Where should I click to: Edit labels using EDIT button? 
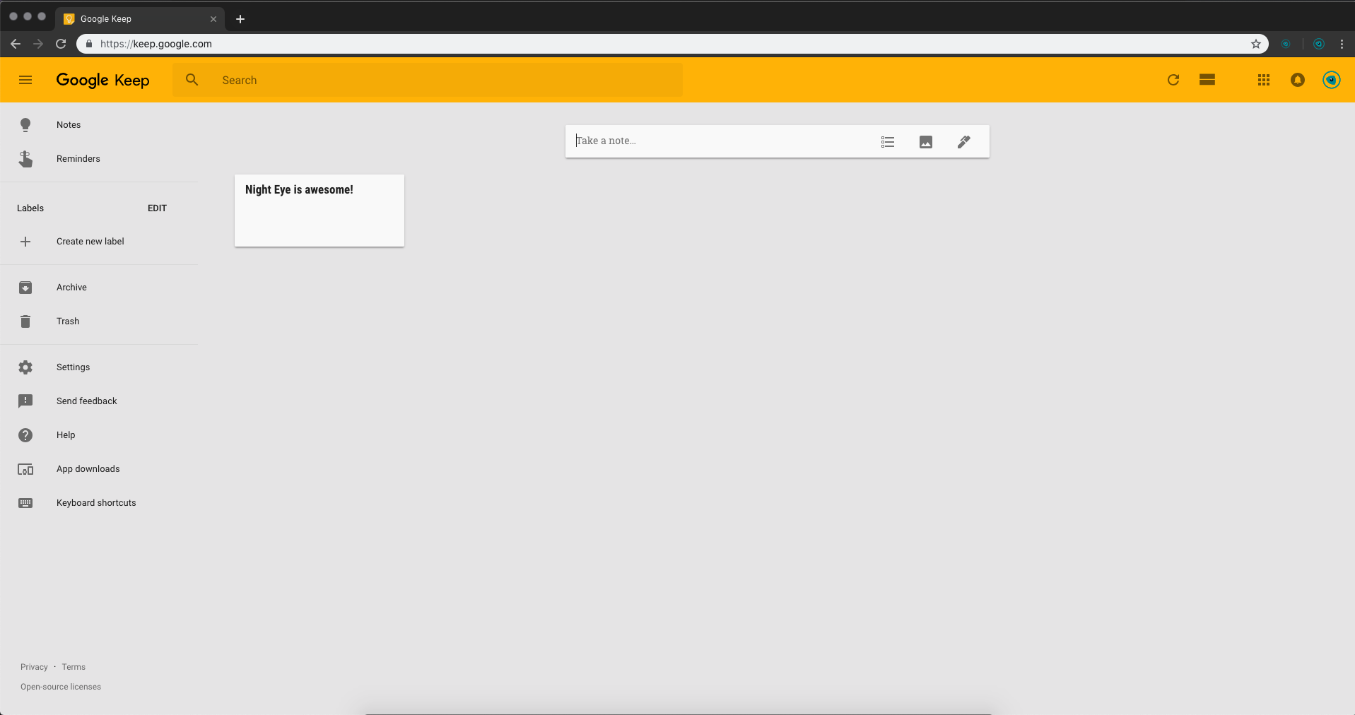(x=157, y=208)
